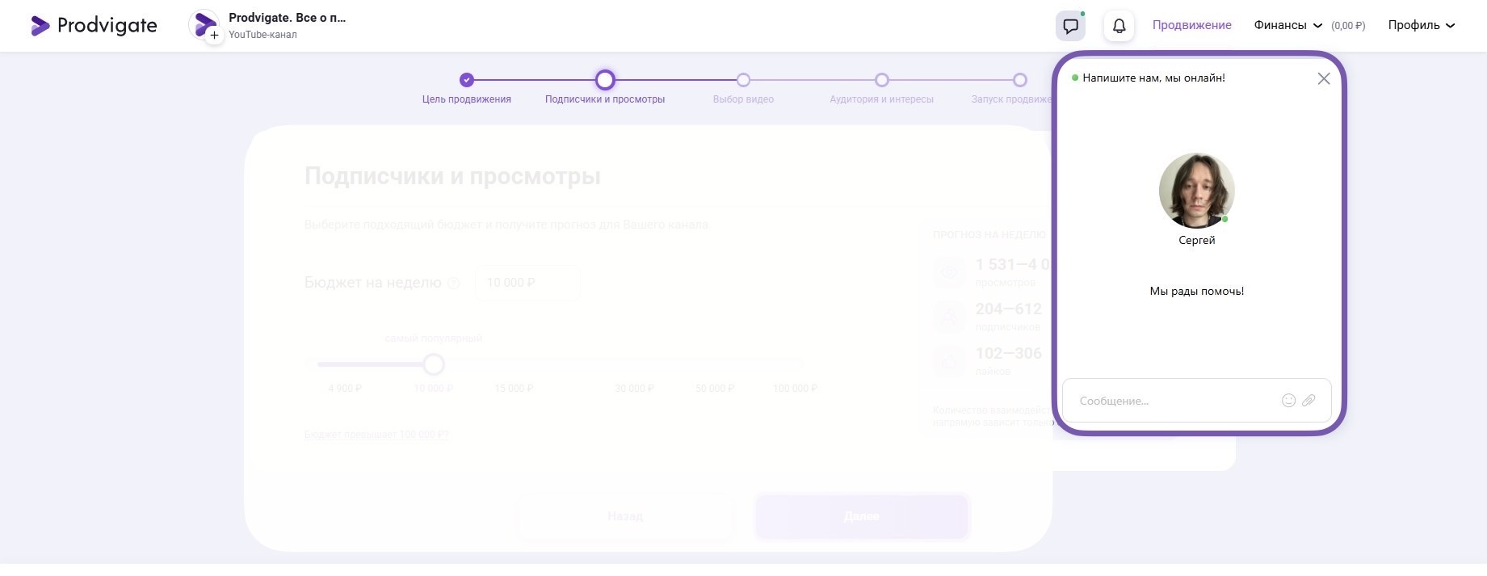Click the Prodvigate logo

[x=94, y=26]
